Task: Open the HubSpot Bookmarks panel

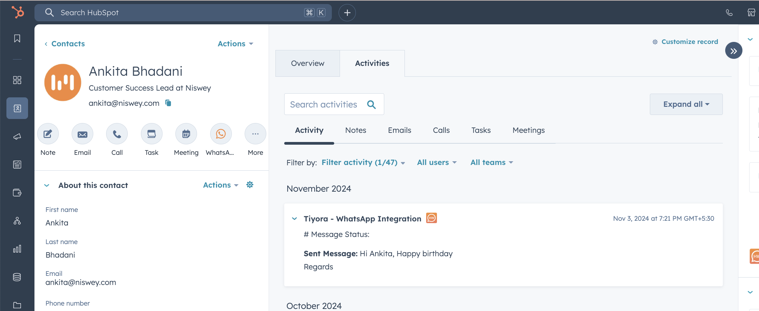Action: click(x=17, y=38)
